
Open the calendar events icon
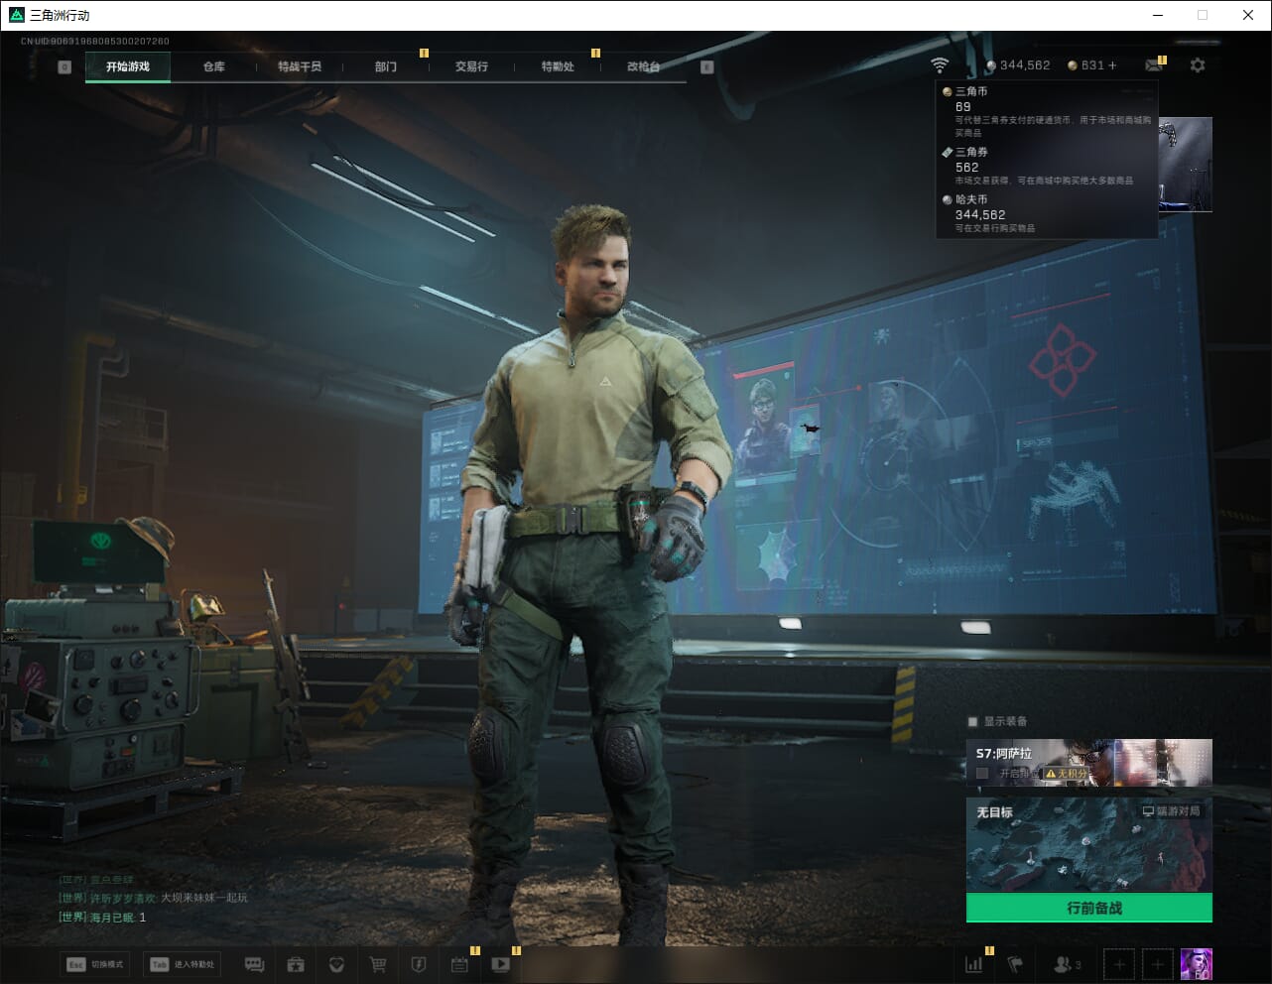tap(459, 964)
